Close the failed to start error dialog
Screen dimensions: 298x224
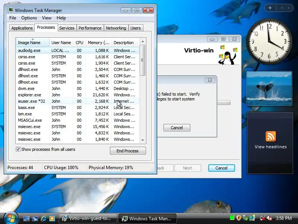[x=210, y=80]
